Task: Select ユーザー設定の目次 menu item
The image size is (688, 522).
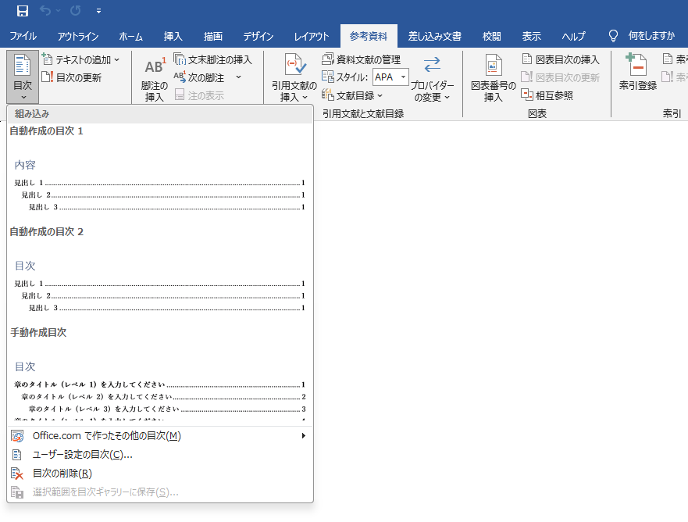Action: (x=82, y=454)
